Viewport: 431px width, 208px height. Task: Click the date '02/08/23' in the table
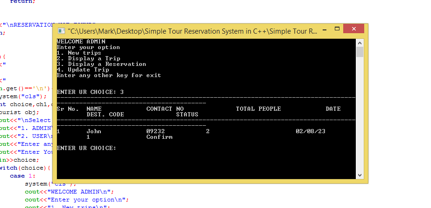[x=311, y=131]
